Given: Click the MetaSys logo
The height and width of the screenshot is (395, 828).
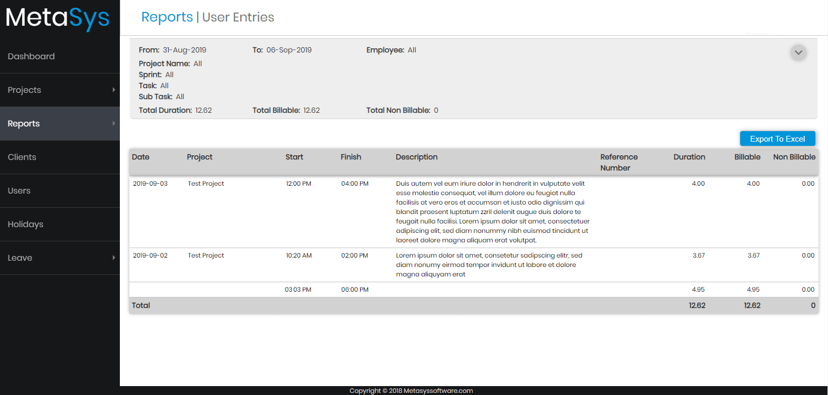Looking at the screenshot, I should click(x=58, y=18).
